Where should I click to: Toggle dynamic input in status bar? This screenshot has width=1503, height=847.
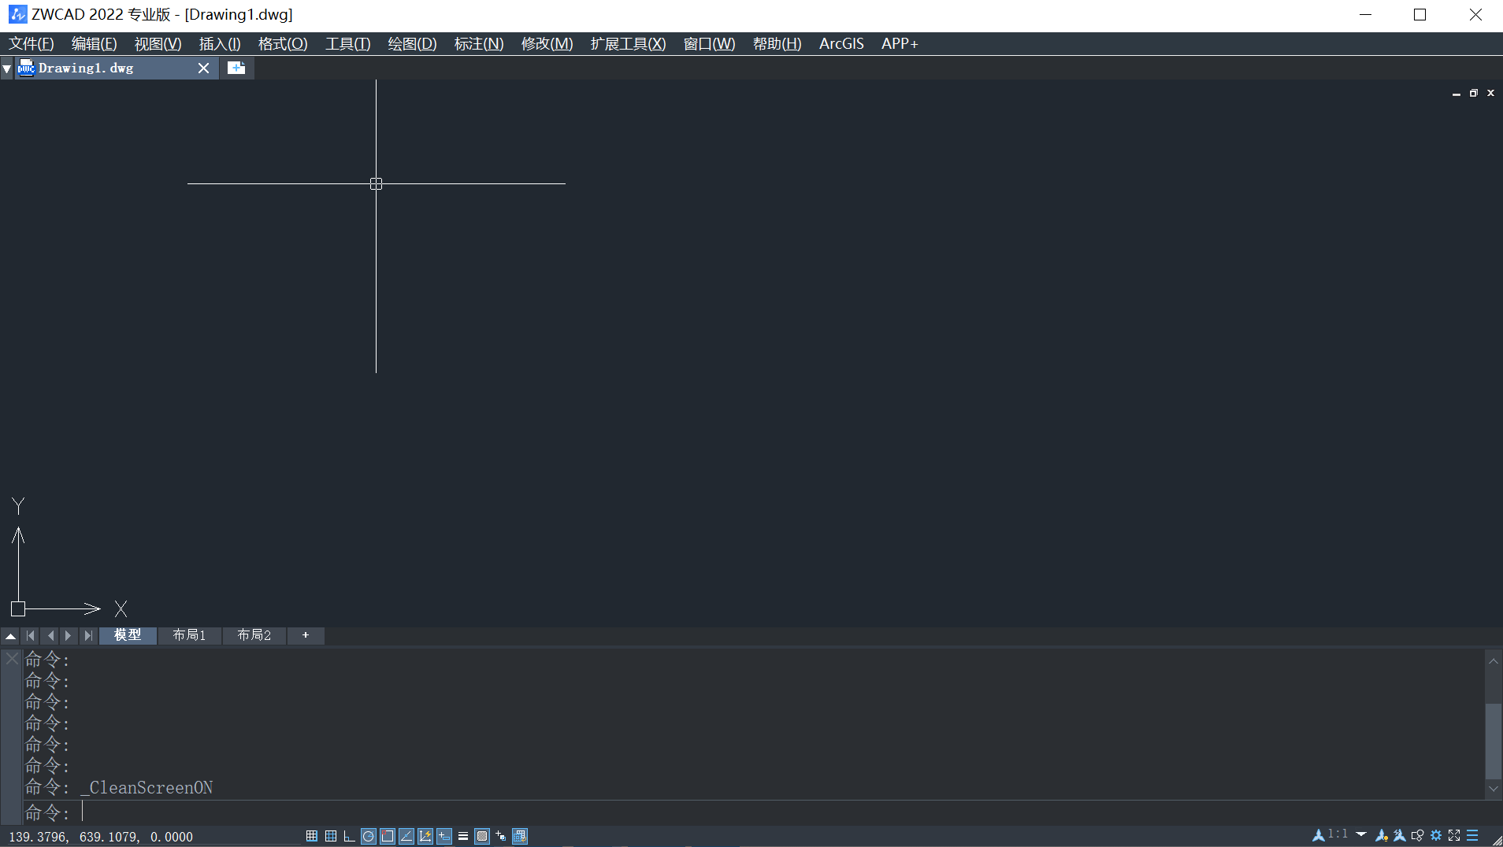444,836
